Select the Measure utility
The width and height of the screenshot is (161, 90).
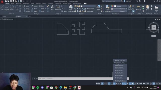click(x=138, y=8)
